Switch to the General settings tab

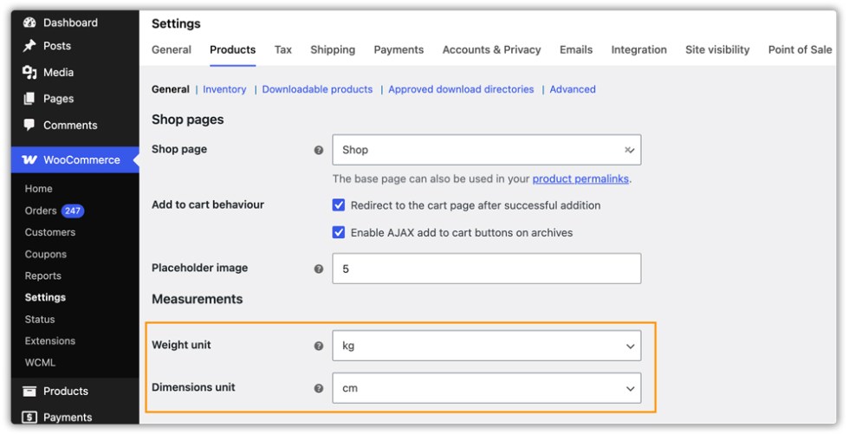(x=172, y=49)
